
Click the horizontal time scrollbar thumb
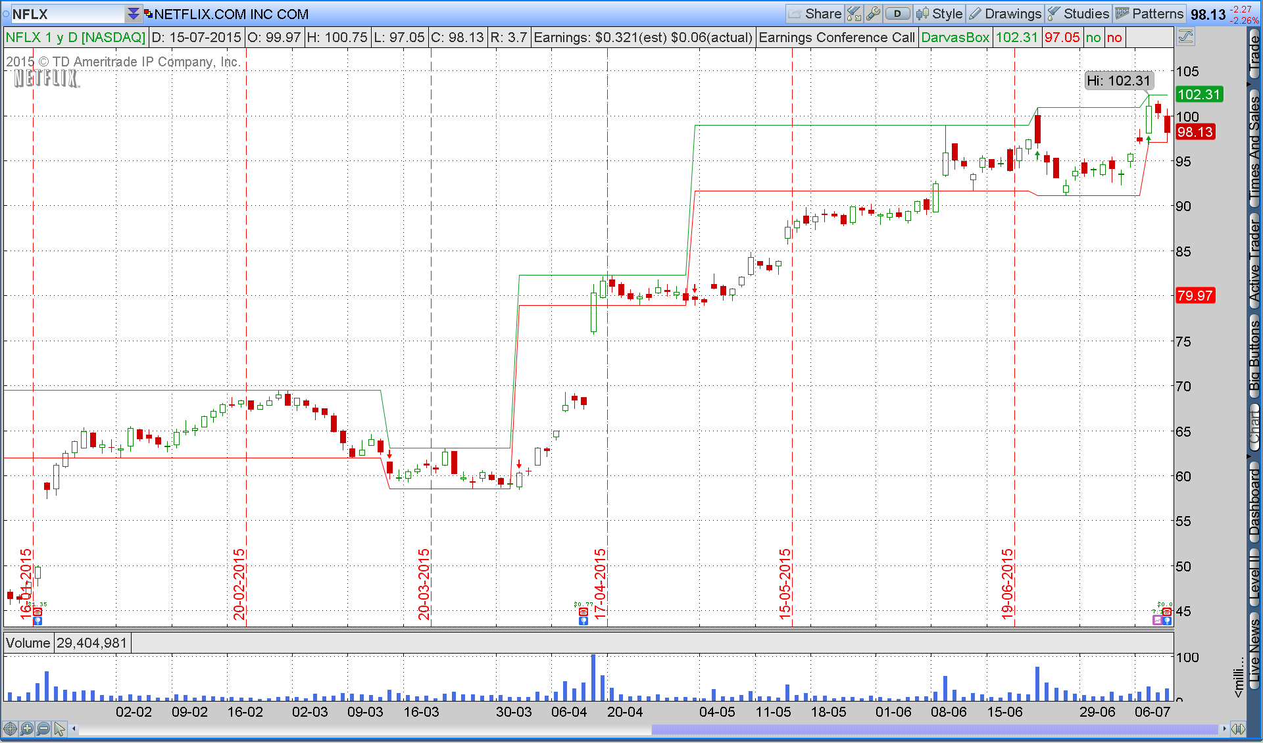pos(934,729)
